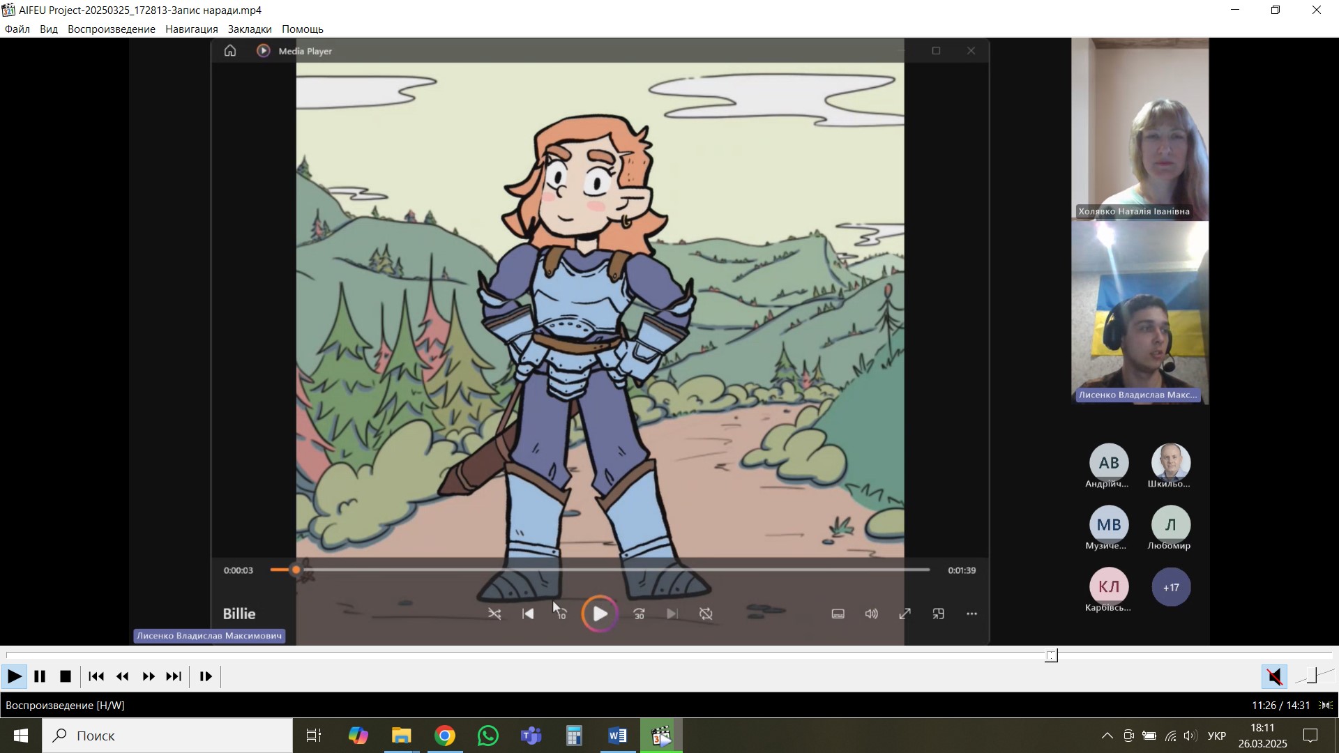Open the Закладки menu
This screenshot has width=1339, height=753.
[249, 29]
